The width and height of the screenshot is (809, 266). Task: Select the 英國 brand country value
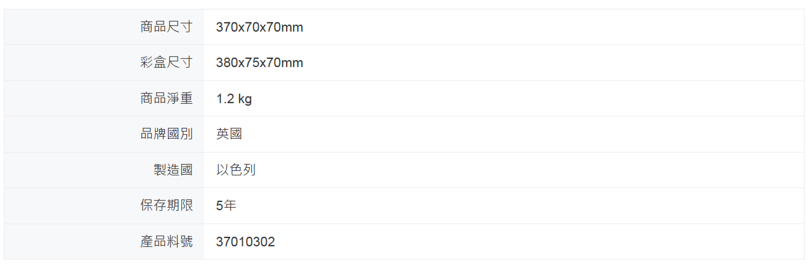[229, 134]
